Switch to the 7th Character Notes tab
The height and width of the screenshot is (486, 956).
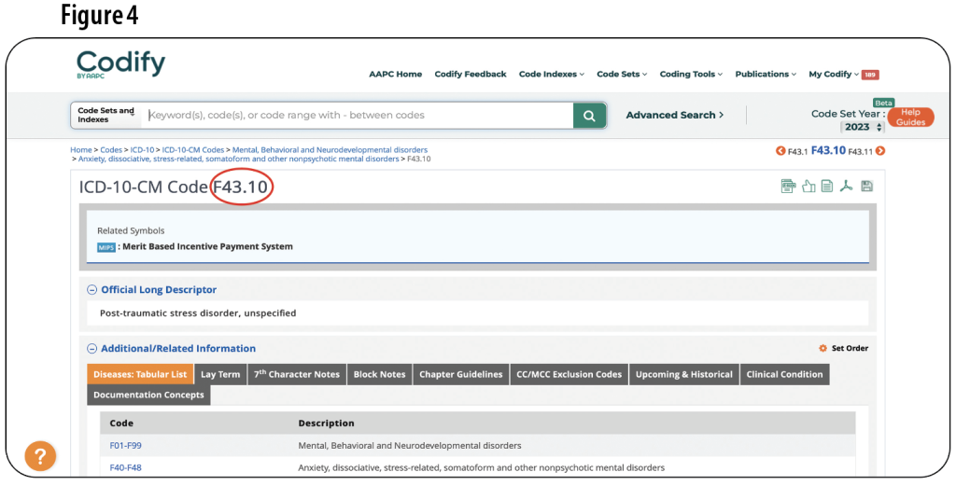[297, 375]
